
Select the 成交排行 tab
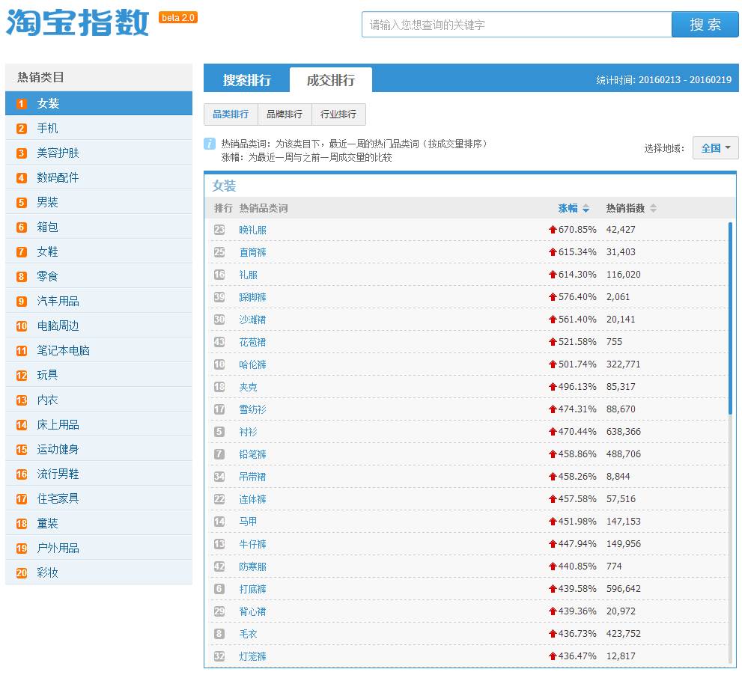[331, 80]
